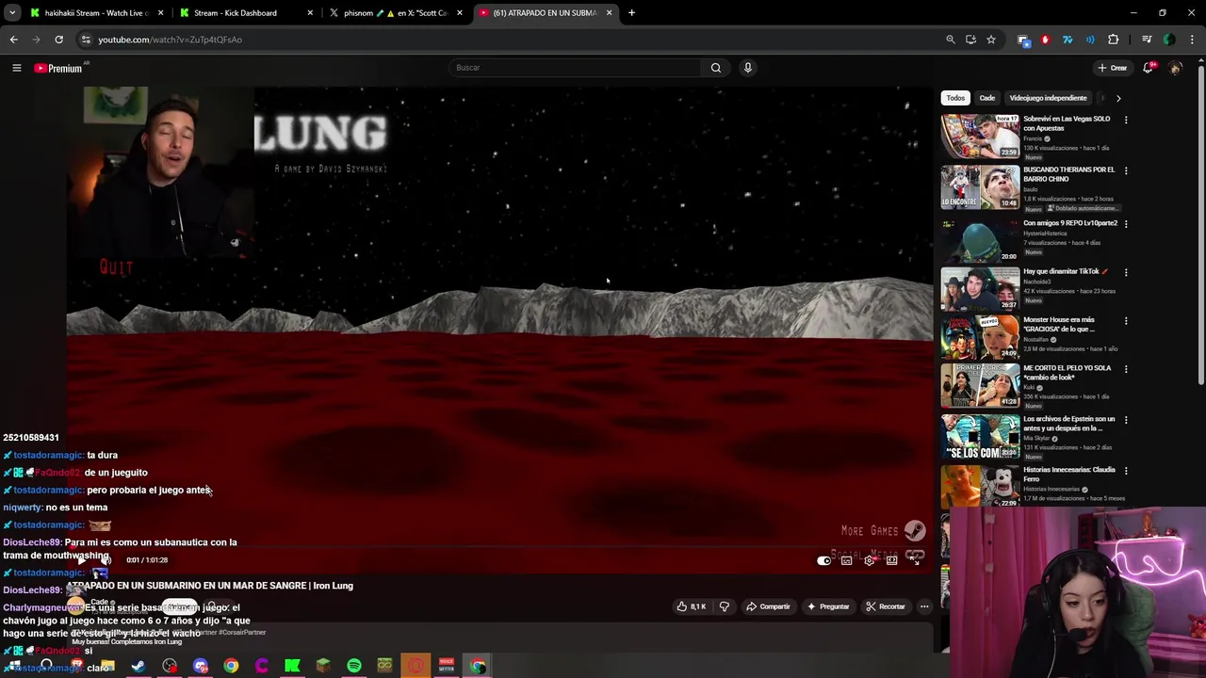This screenshot has width=1206, height=678.
Task: Enter fullscreen mode in the video player
Action: (914, 560)
